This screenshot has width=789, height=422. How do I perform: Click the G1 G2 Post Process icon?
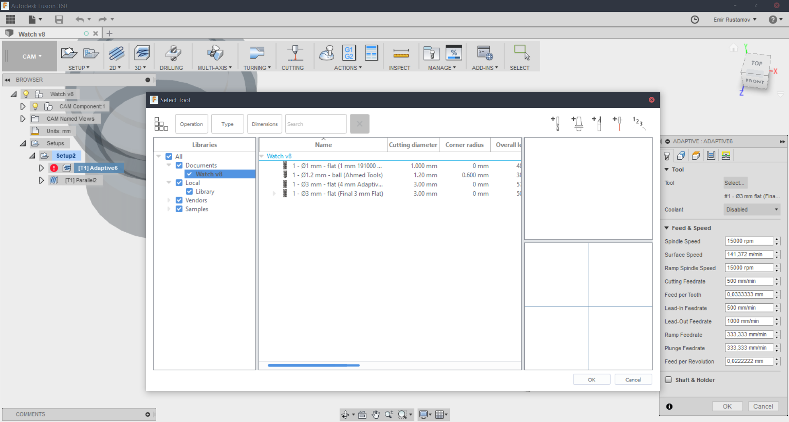[349, 53]
